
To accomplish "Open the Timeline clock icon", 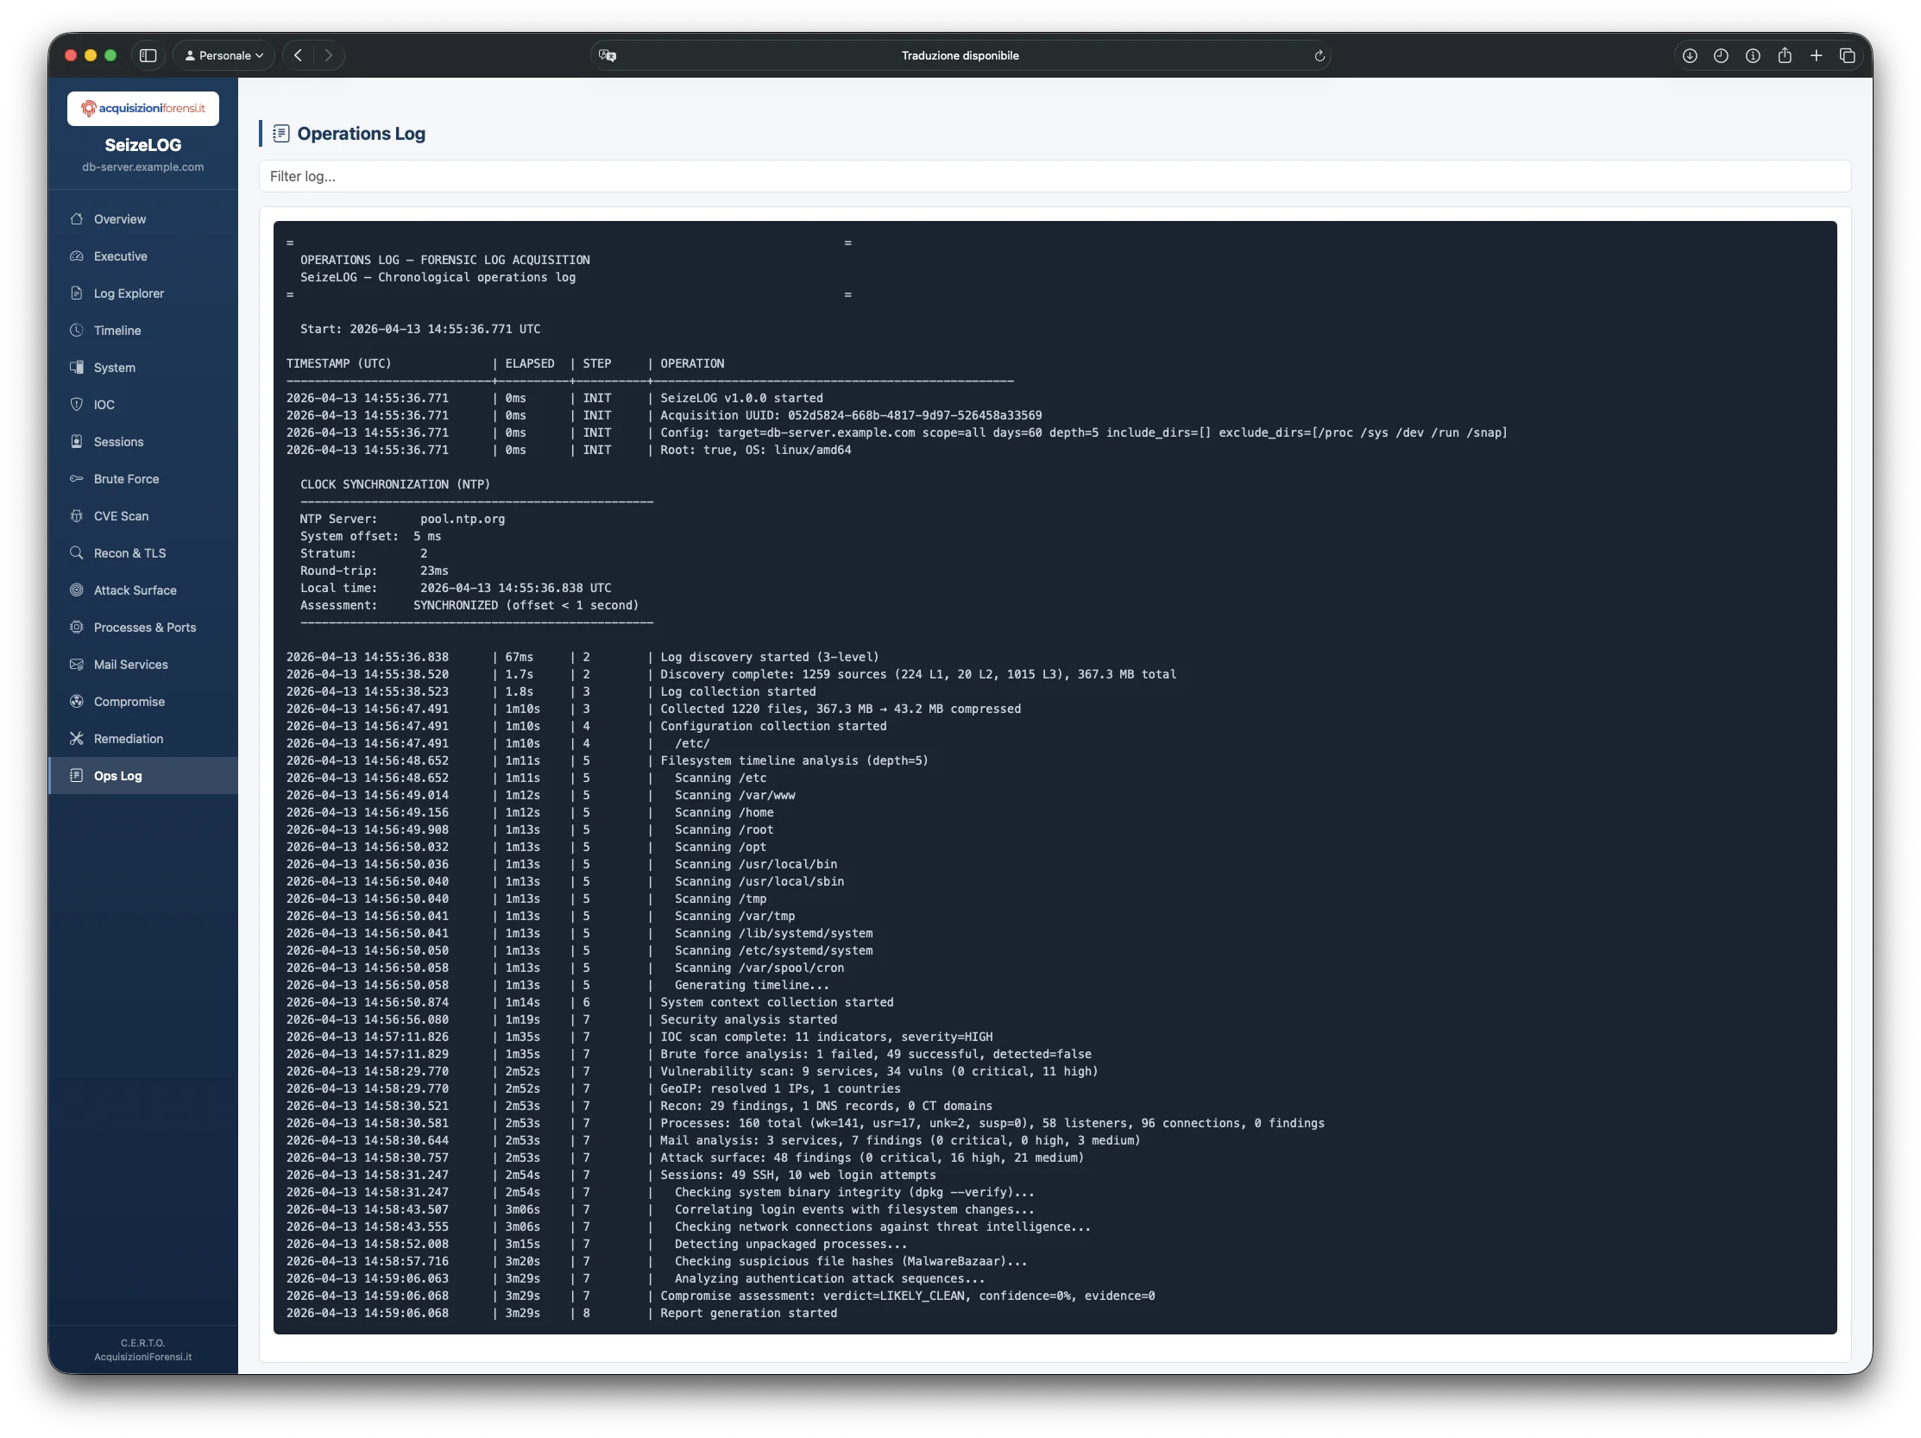I will pyautogui.click(x=79, y=330).
